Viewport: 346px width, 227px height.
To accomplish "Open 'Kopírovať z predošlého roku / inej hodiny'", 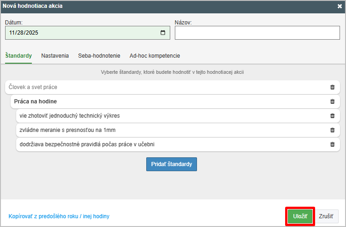I will [59, 216].
